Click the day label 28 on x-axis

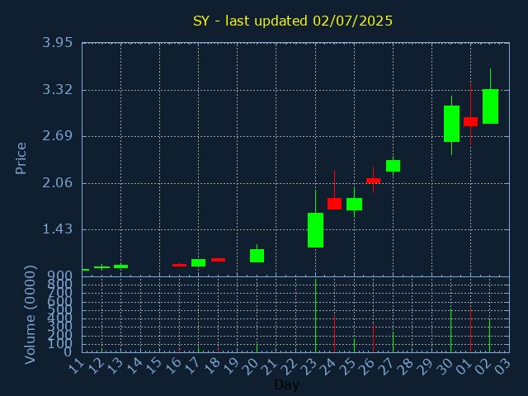(407, 366)
